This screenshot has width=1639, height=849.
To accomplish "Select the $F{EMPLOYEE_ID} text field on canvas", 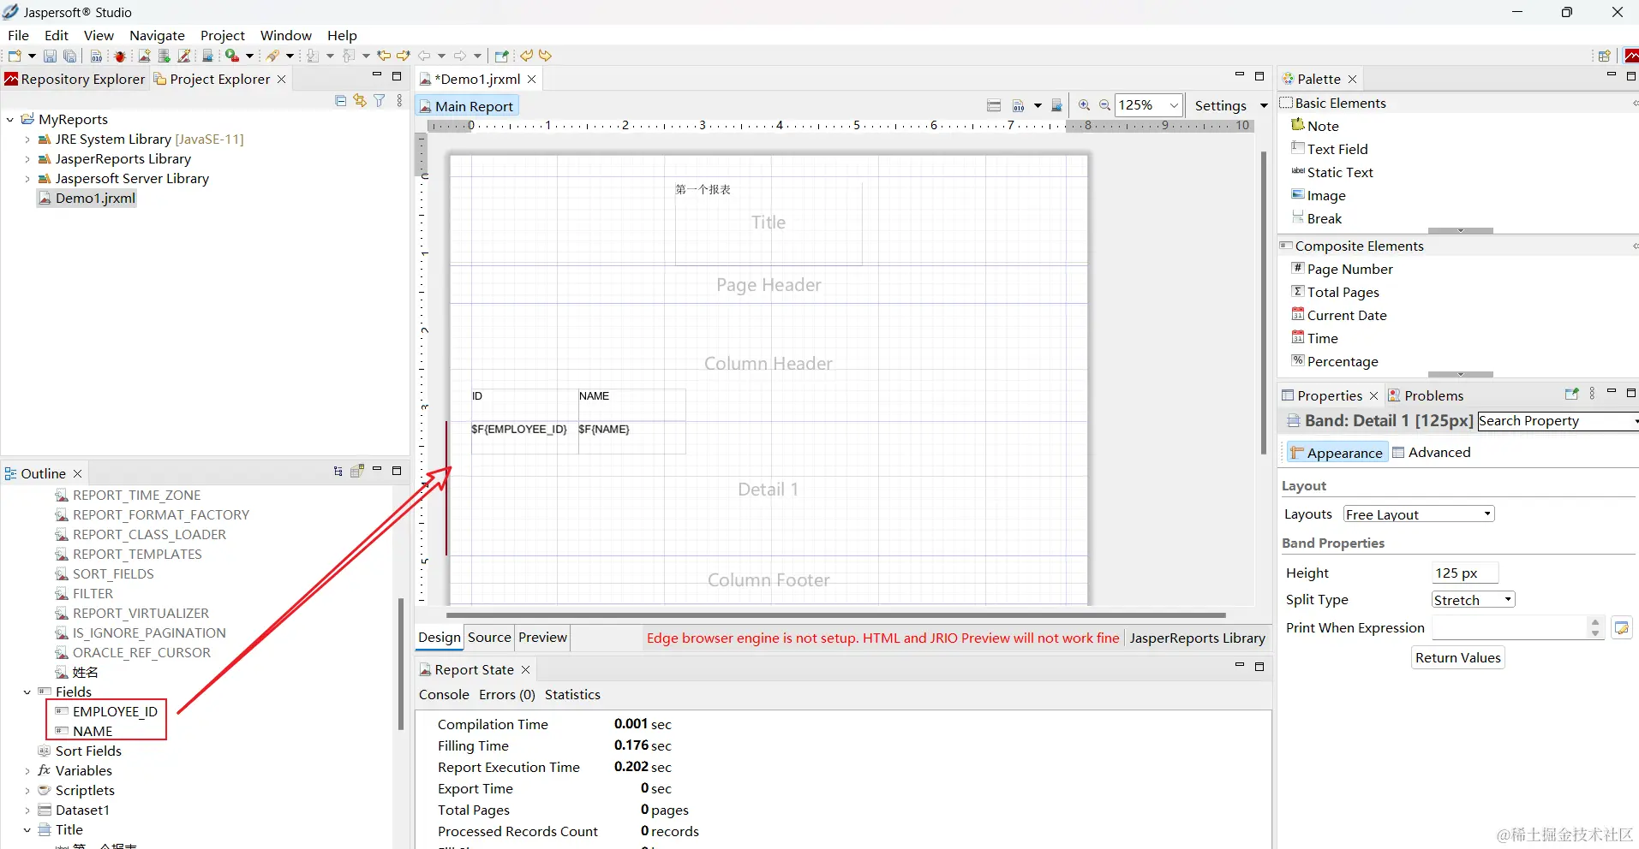I will 524,436.
